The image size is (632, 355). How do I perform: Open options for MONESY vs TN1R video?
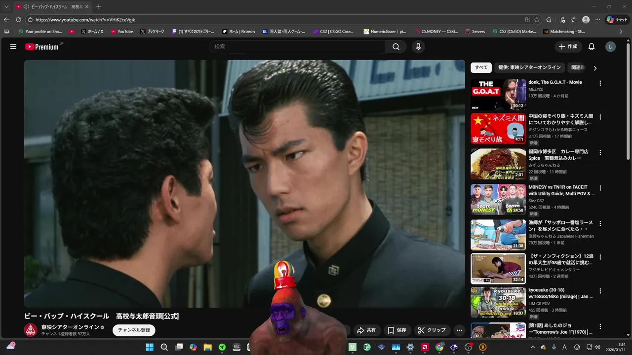[600, 188]
